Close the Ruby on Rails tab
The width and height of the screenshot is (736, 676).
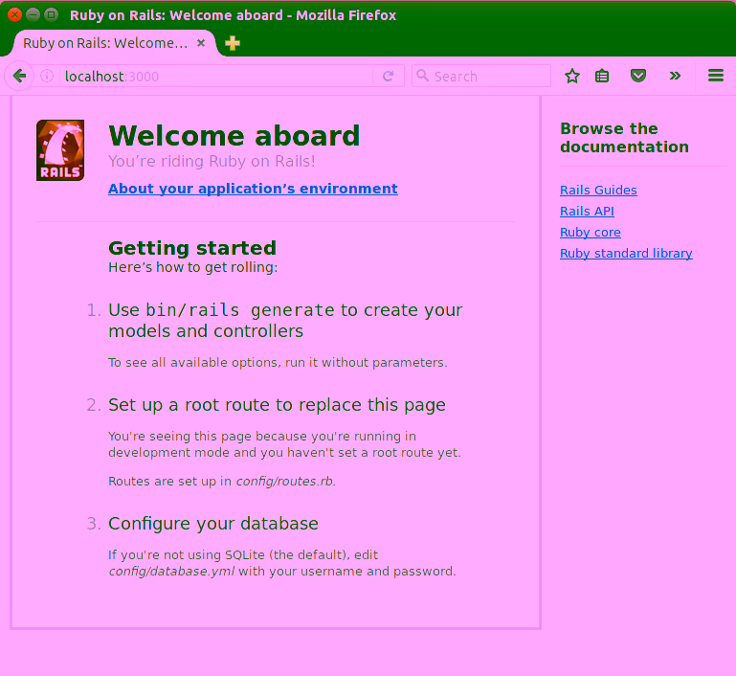(201, 43)
